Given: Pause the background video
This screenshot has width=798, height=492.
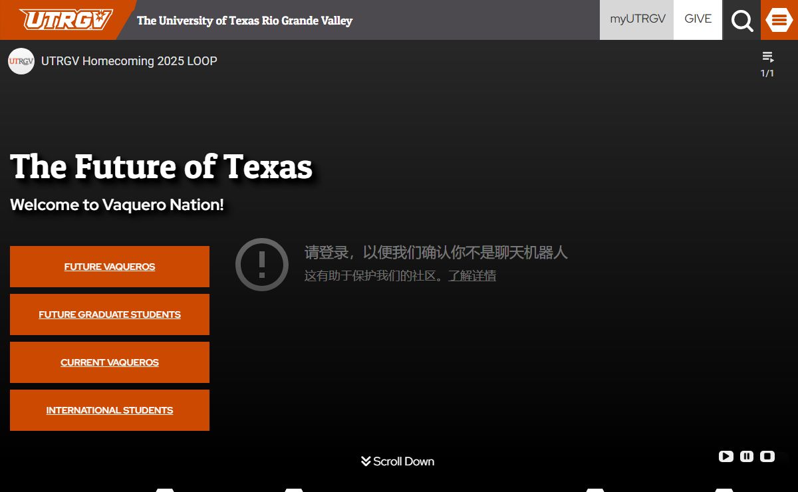Looking at the screenshot, I should 747,456.
